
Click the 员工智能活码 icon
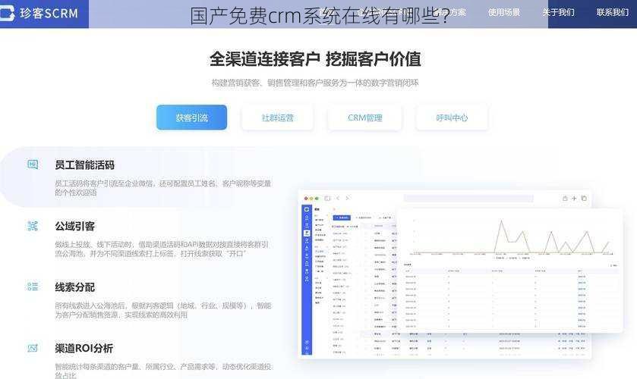point(33,164)
